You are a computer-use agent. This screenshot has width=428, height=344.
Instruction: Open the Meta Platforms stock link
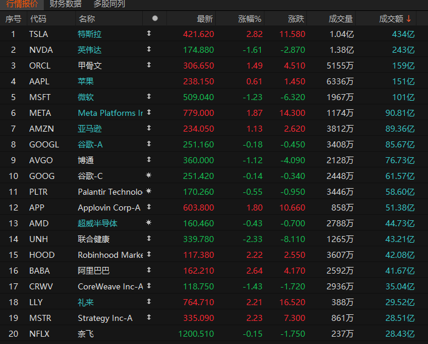click(110, 113)
